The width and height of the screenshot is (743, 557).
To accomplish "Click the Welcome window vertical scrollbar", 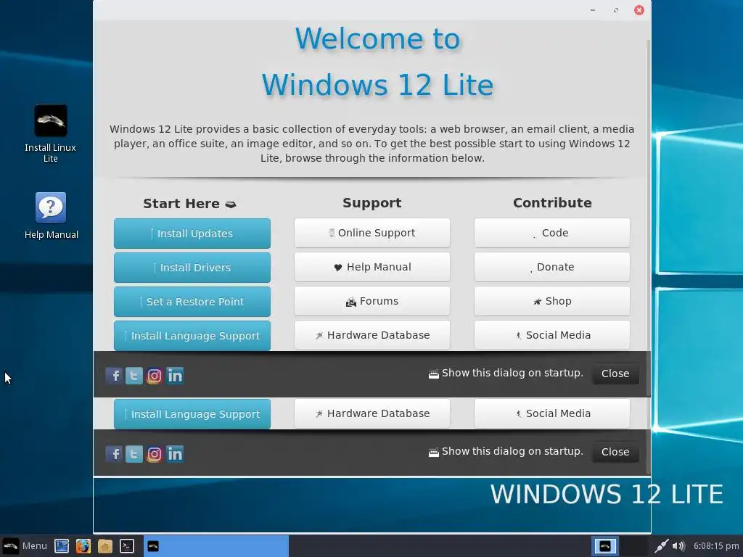I will pyautogui.click(x=648, y=218).
